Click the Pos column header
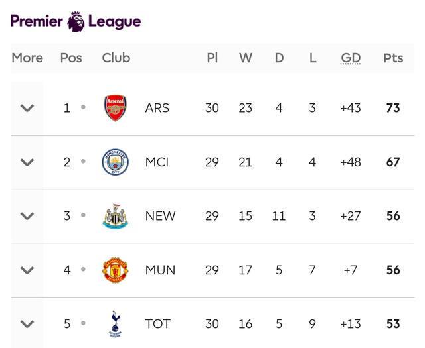This screenshot has width=425, height=348. pyautogui.click(x=71, y=58)
